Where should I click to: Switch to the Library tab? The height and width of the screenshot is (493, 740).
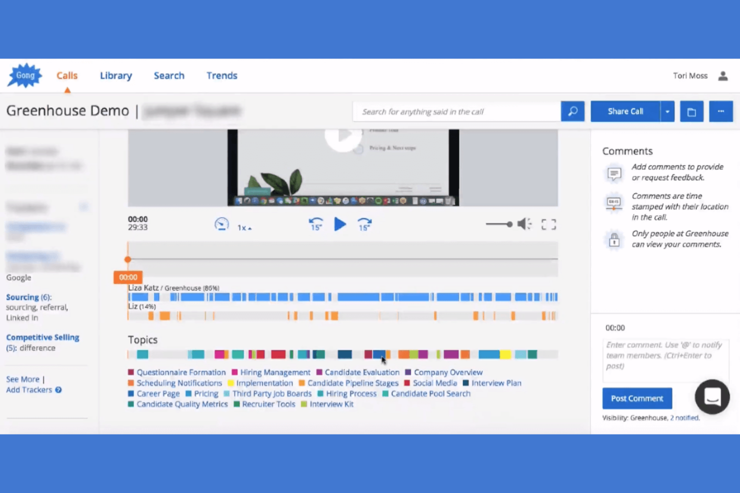coord(116,75)
